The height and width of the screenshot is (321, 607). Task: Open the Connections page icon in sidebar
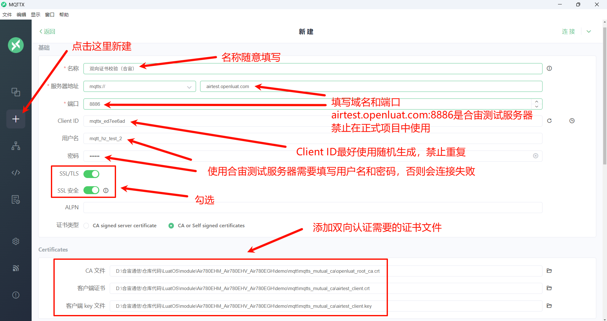16,92
